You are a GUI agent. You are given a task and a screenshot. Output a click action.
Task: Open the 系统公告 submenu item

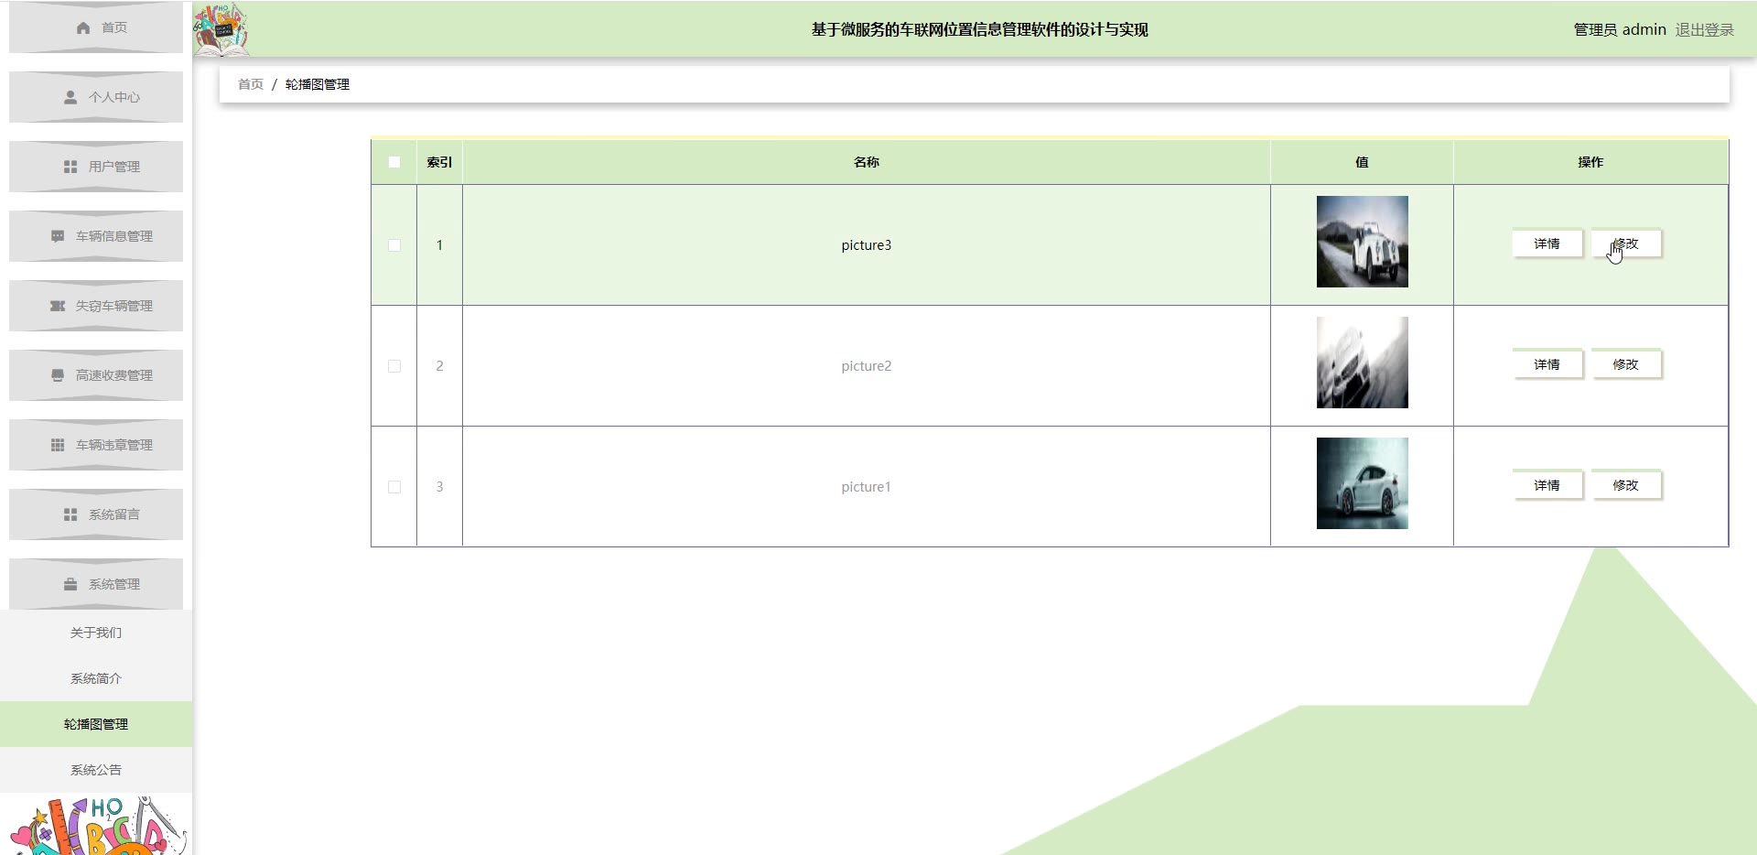pyautogui.click(x=96, y=770)
